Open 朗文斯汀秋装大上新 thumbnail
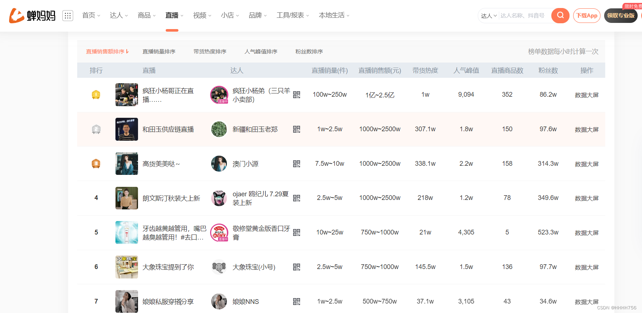642x313 pixels. click(127, 198)
